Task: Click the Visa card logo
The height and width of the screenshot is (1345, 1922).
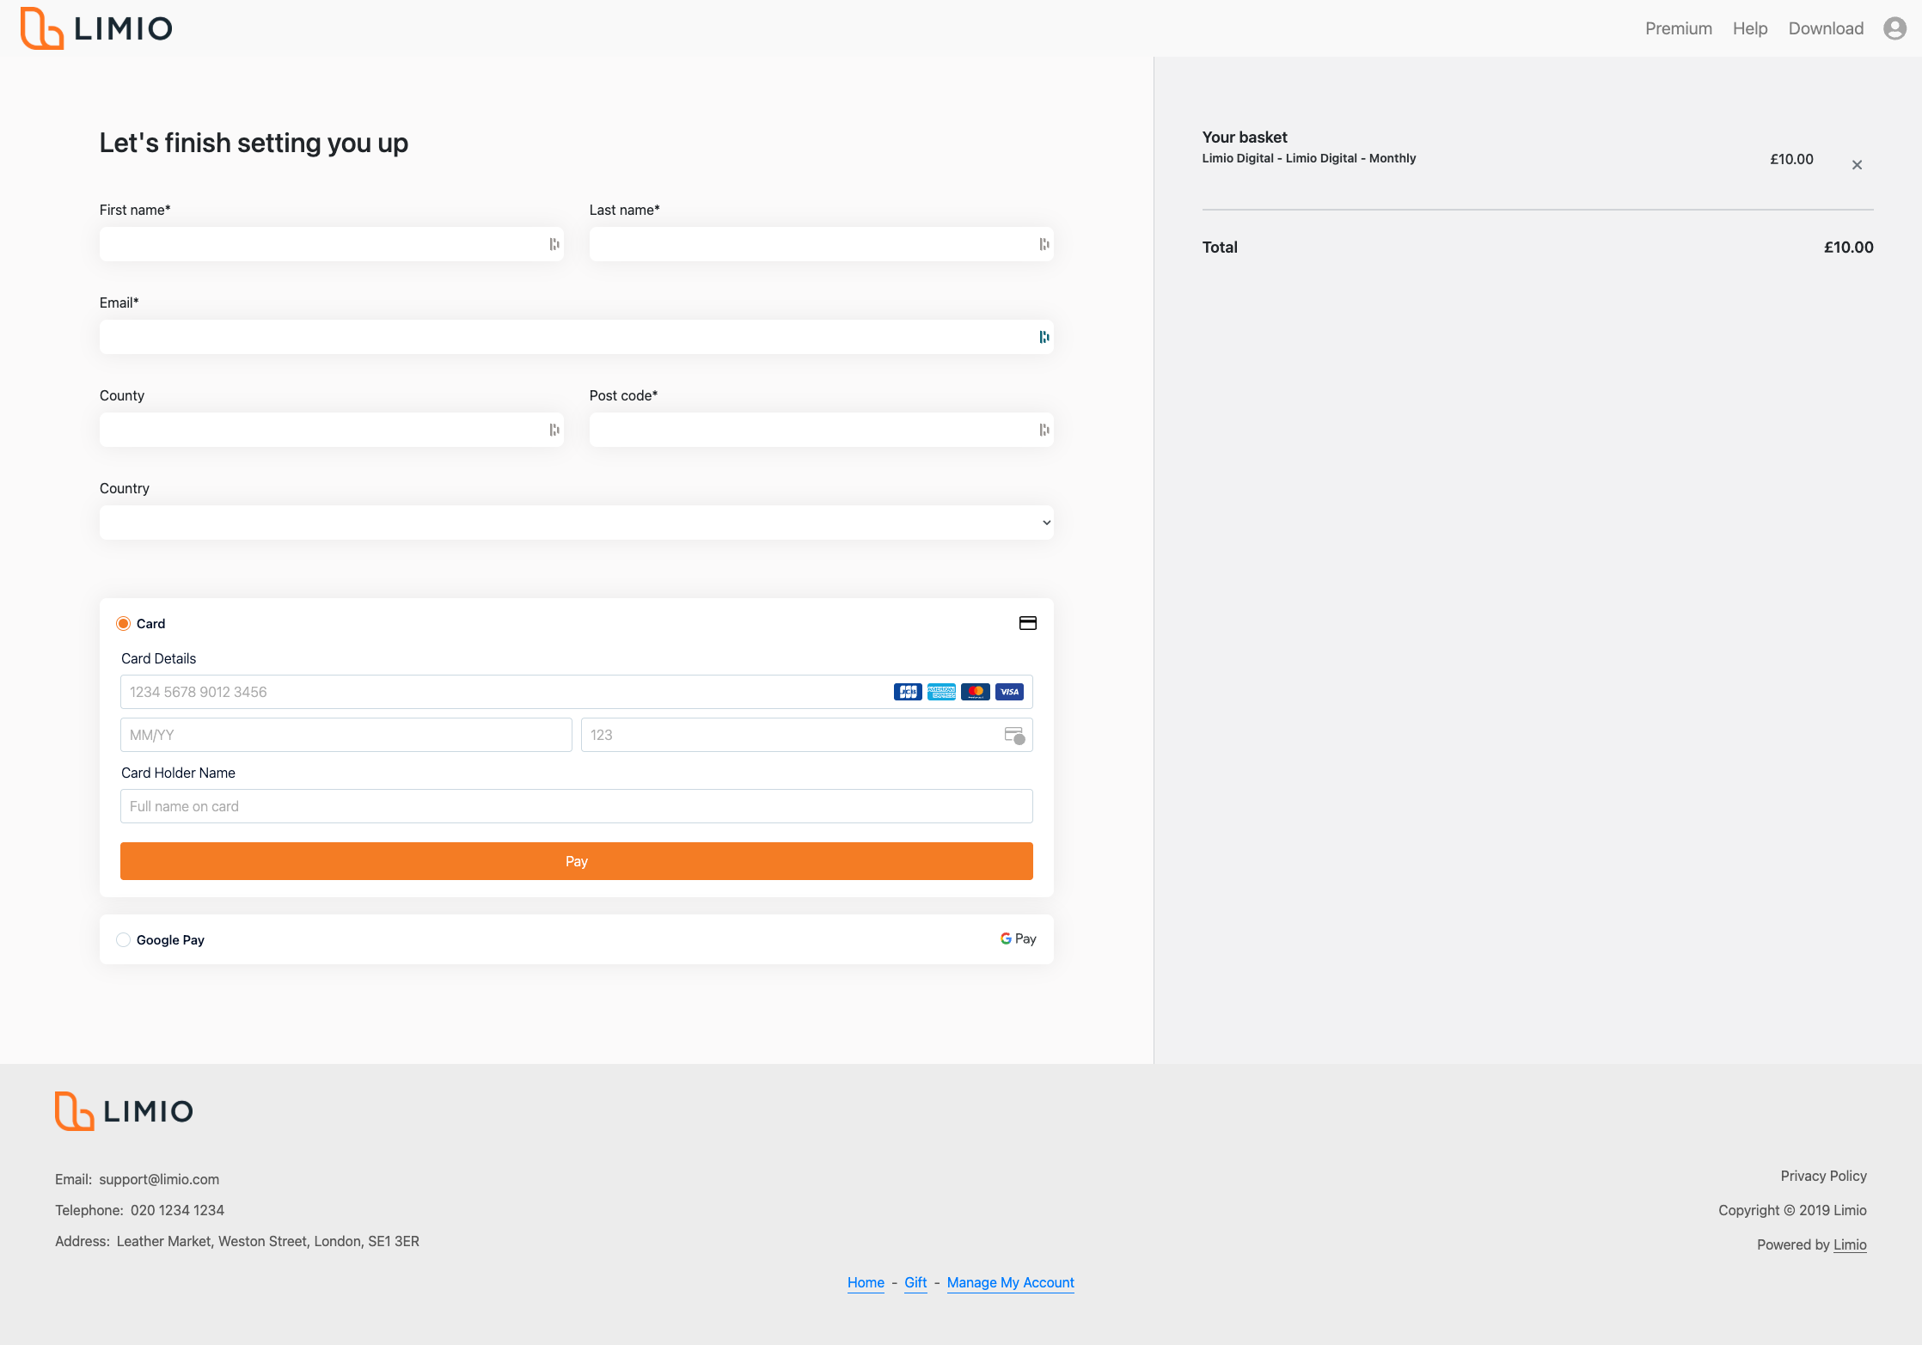Action: point(1009,692)
